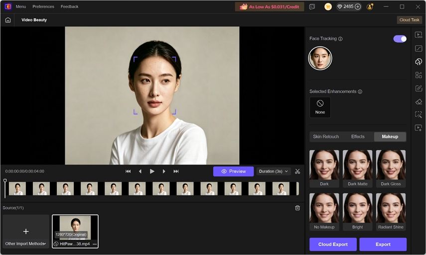Delete source with the trash icon

coord(297,208)
